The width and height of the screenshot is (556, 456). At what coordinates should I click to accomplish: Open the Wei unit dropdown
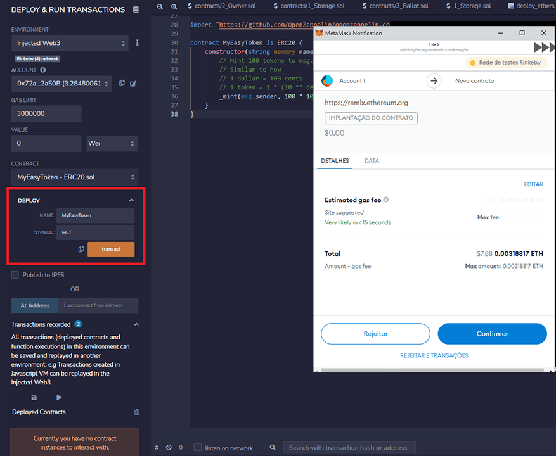click(x=112, y=144)
